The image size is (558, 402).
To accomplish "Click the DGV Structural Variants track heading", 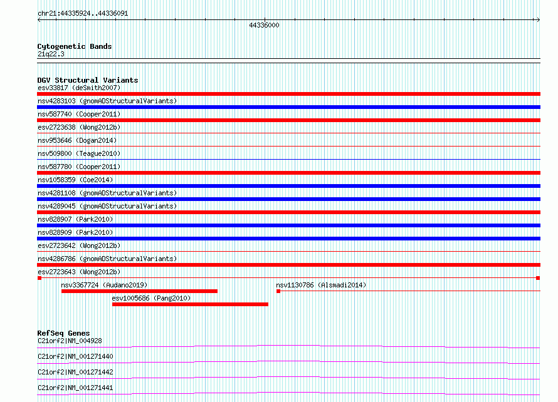I will pos(88,80).
